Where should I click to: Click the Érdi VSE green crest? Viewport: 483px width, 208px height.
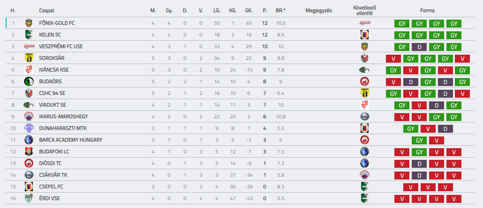29,198
